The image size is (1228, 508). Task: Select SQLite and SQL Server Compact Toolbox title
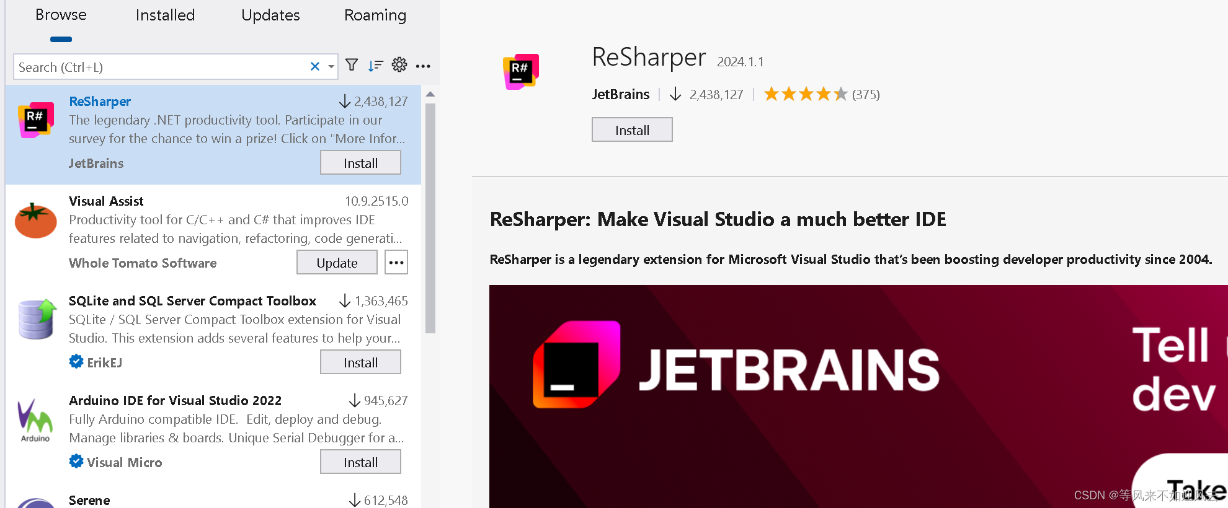click(192, 300)
